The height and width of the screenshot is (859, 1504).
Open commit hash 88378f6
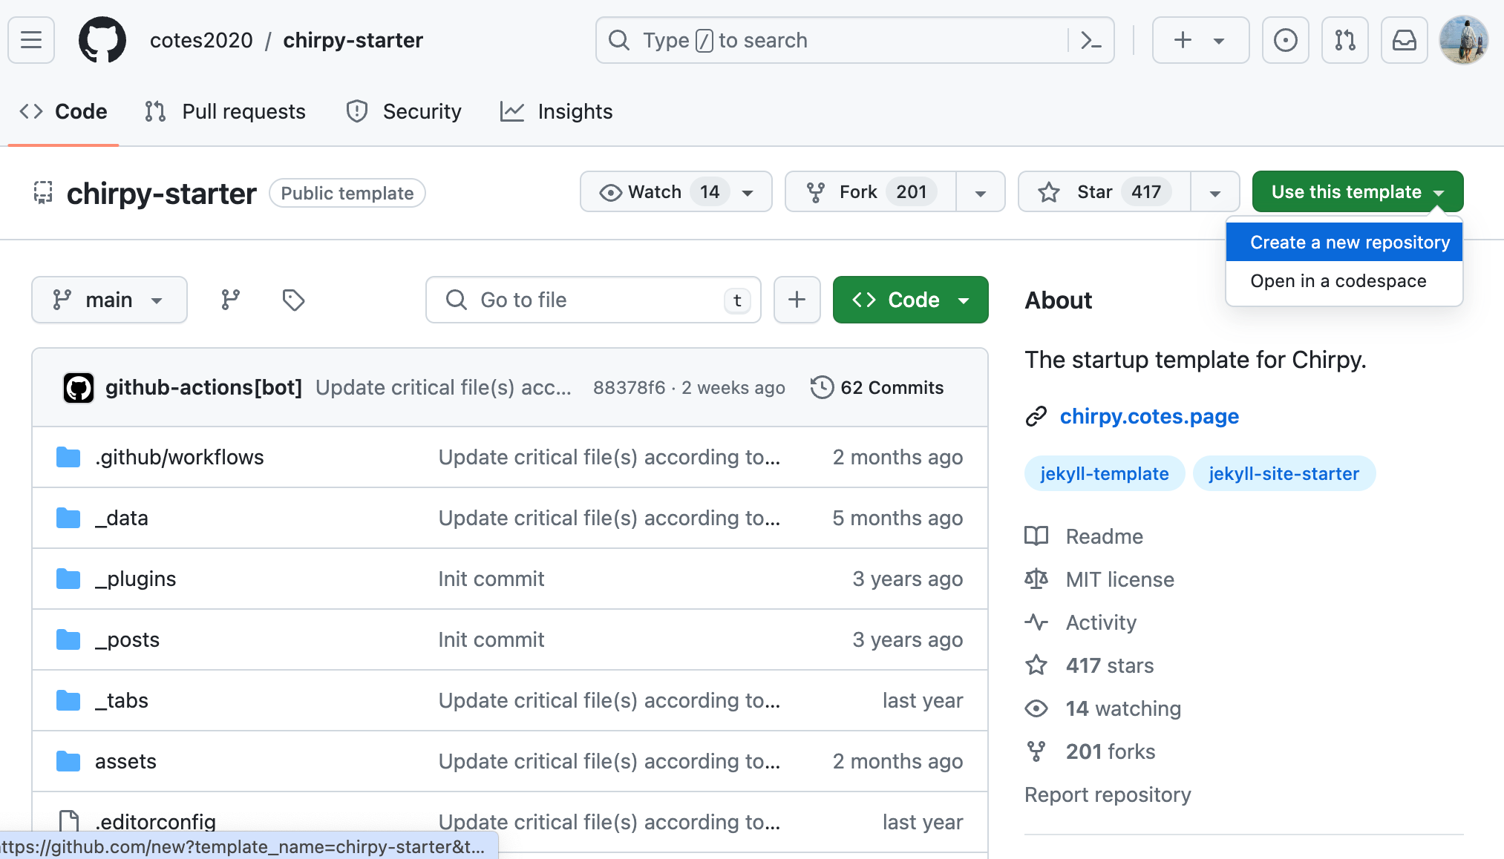point(629,387)
